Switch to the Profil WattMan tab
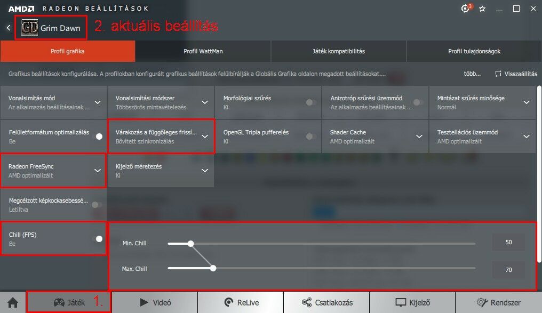The width and height of the screenshot is (542, 313). 203,51
